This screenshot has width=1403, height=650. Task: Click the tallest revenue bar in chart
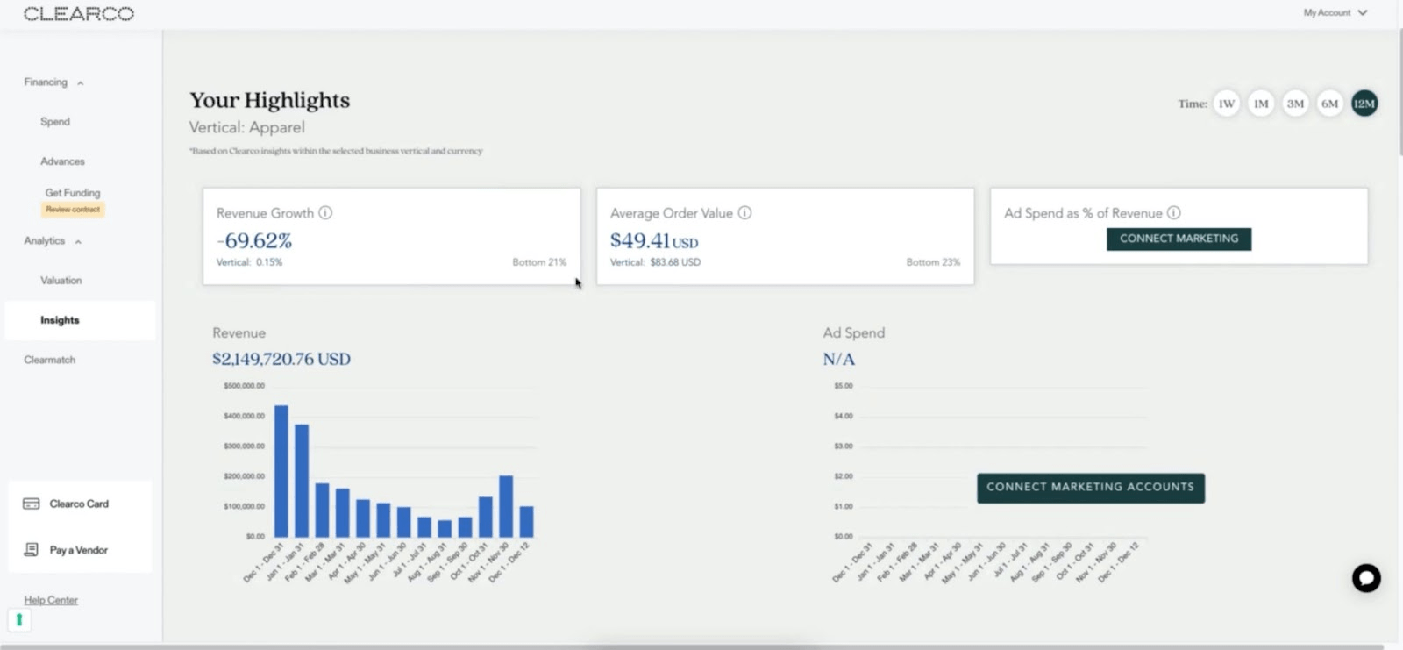click(x=281, y=471)
